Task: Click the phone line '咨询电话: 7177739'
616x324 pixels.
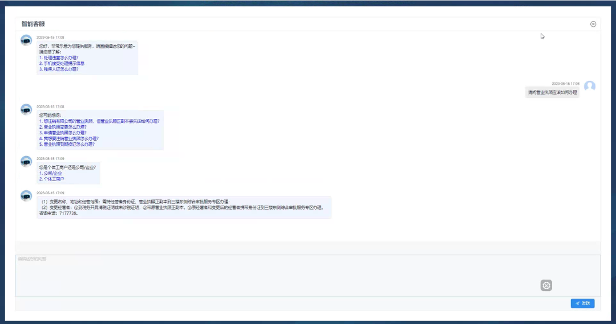Action: (58, 214)
